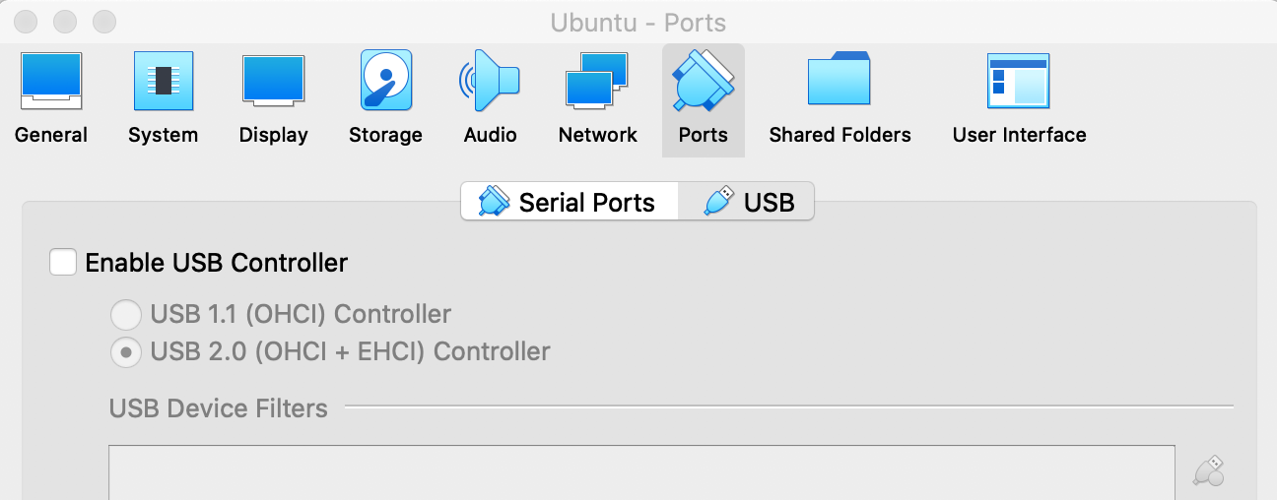Open the User Interface settings

1019,98
